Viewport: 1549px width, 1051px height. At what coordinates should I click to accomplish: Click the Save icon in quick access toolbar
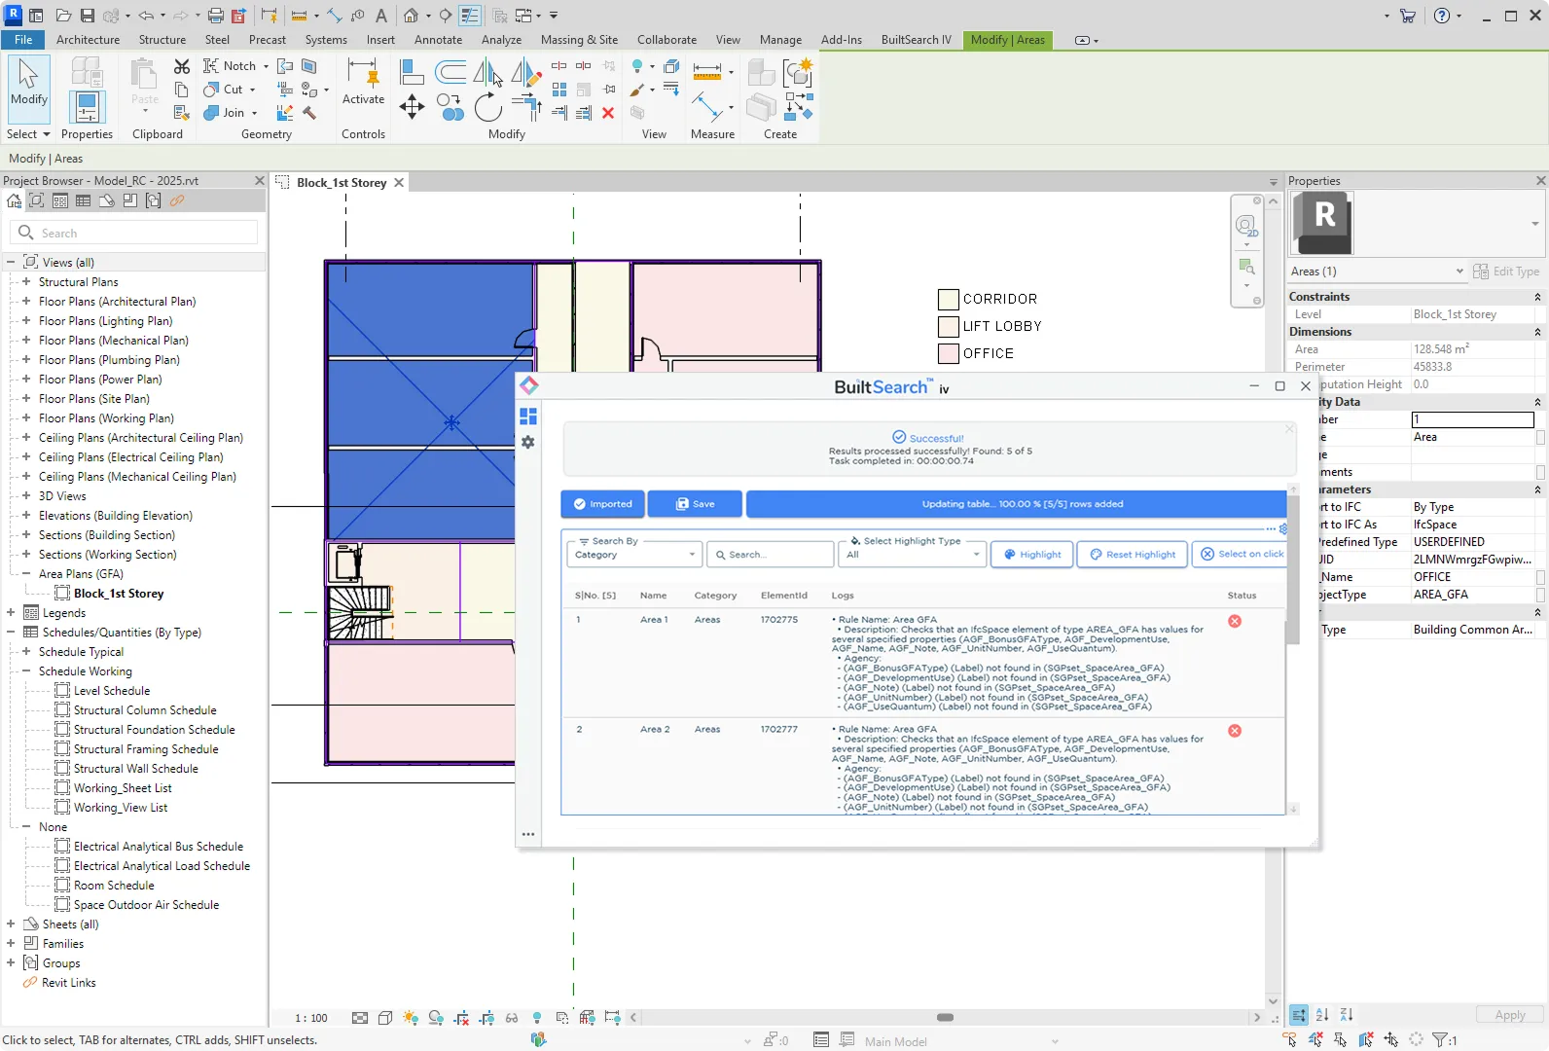coord(88,16)
